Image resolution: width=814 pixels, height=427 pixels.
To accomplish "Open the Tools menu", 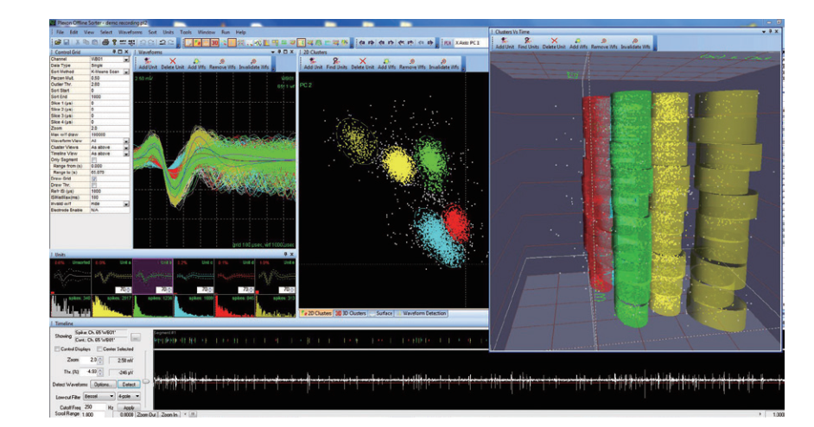I will coord(186,32).
